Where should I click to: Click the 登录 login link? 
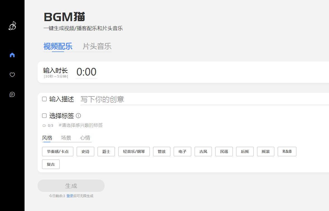pos(70,196)
